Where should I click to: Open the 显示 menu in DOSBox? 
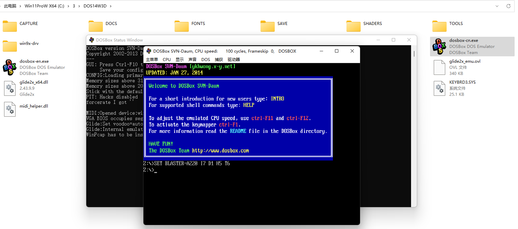click(180, 60)
